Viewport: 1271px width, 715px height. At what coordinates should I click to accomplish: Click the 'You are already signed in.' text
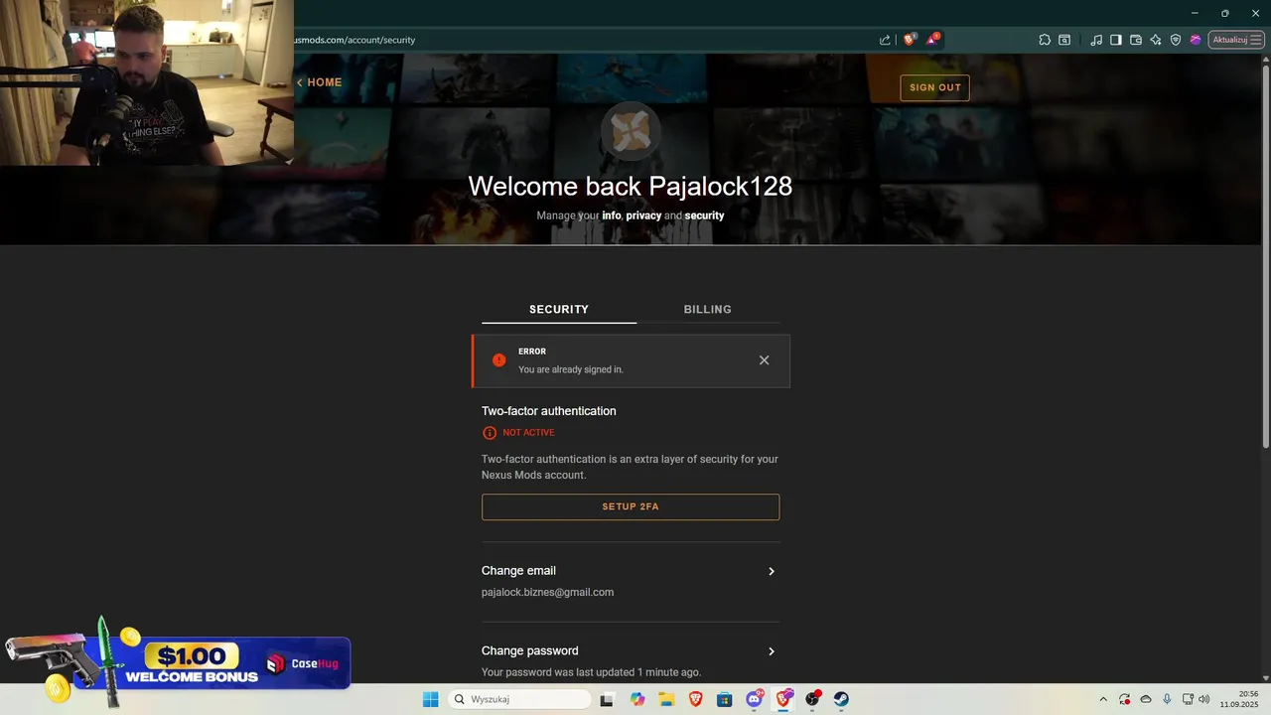[x=571, y=369]
